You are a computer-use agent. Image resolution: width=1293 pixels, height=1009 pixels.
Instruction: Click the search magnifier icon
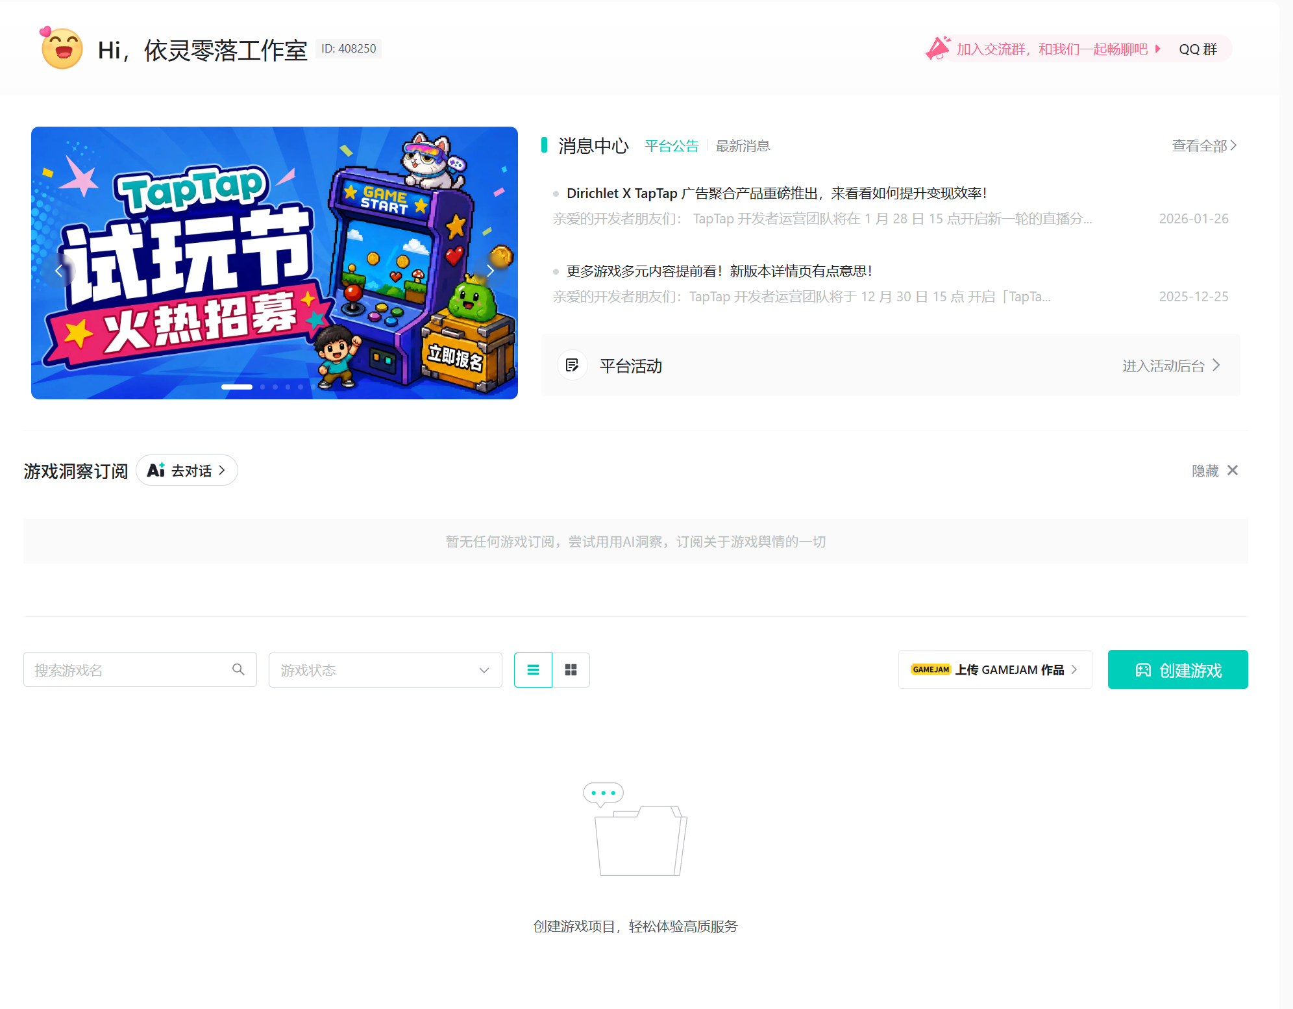[x=239, y=669]
